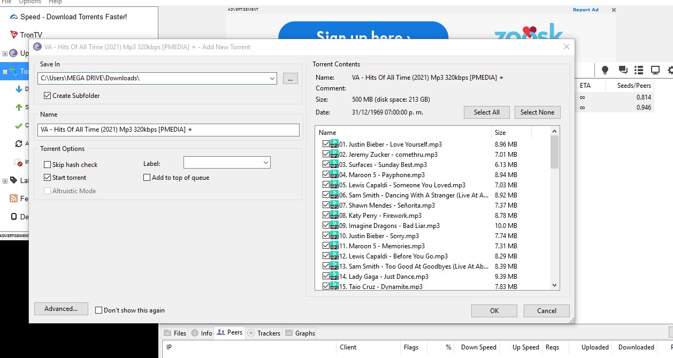Uncheck 02. Jeremy Zucker - comethru.mp3
Viewport: 673px width, 358px height.
[326, 154]
